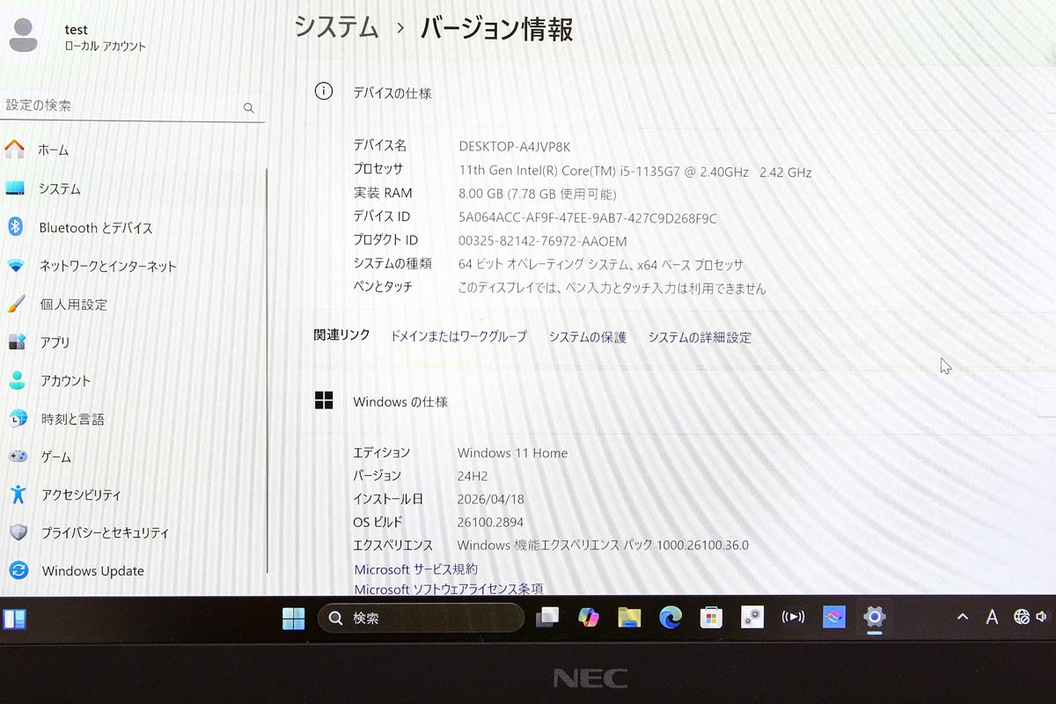Select プライバシーとセキュリティ menu item
The height and width of the screenshot is (704, 1056).
pyautogui.click(x=132, y=532)
